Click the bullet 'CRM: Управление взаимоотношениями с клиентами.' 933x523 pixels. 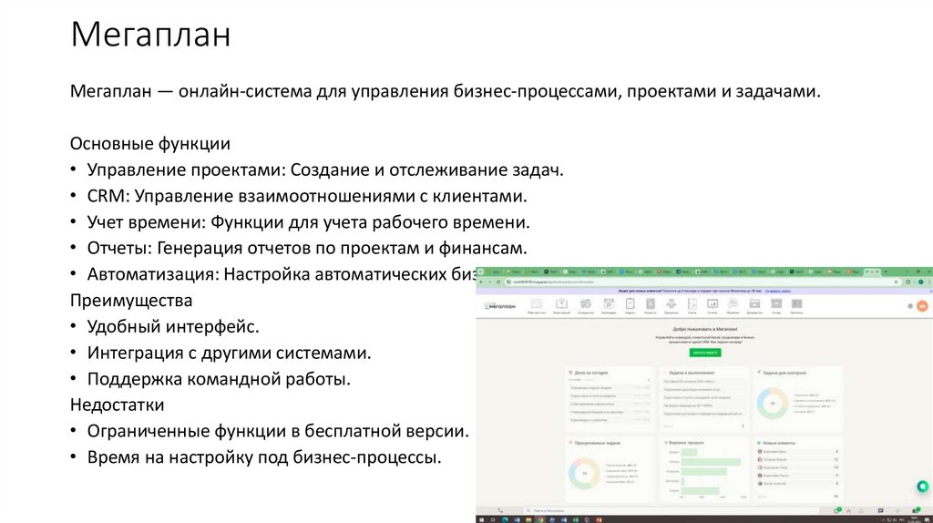pos(307,196)
